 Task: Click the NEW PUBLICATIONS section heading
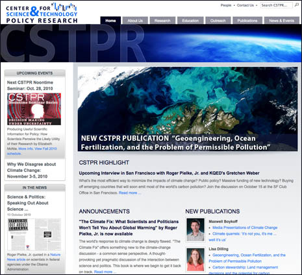(x=212, y=211)
